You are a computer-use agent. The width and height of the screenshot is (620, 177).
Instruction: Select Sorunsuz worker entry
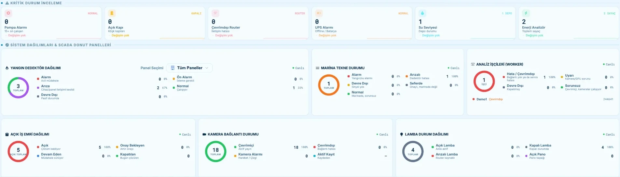coord(587,87)
